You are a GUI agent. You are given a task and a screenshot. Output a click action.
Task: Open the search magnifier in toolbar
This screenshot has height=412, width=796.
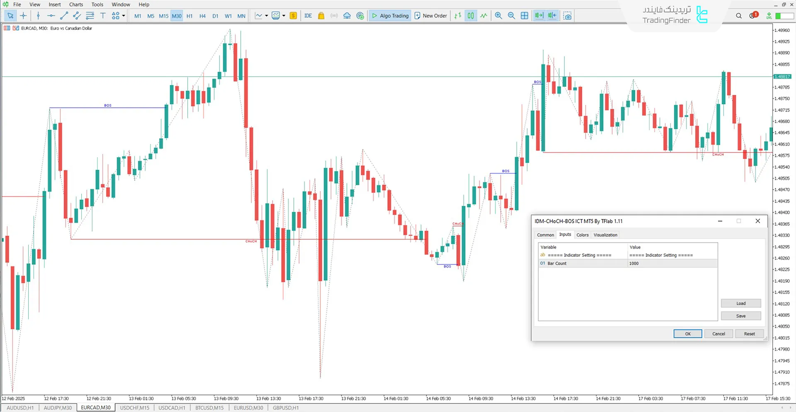(x=738, y=16)
